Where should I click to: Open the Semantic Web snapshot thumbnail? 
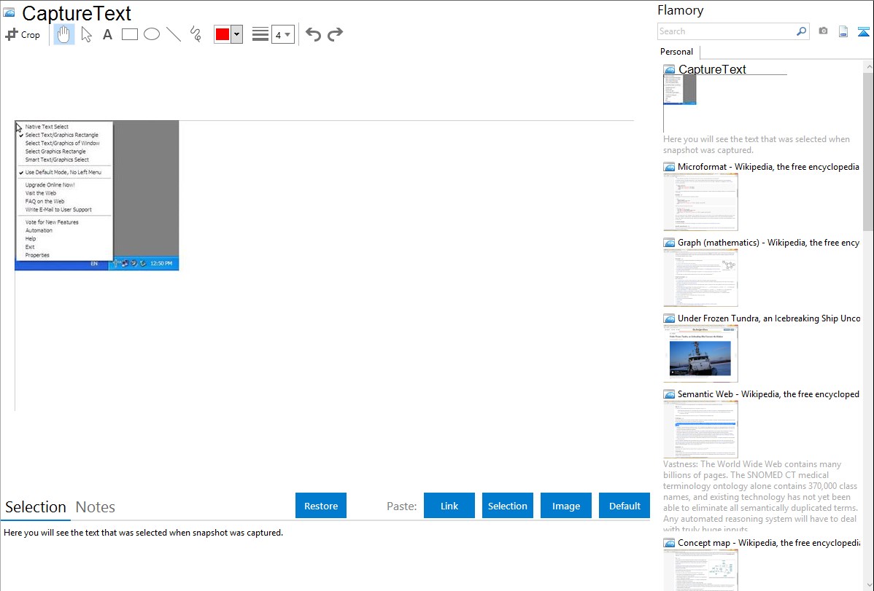pos(700,429)
